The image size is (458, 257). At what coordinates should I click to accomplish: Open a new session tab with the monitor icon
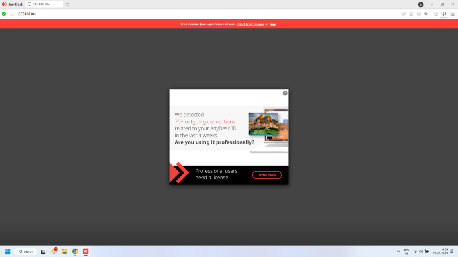67,4
